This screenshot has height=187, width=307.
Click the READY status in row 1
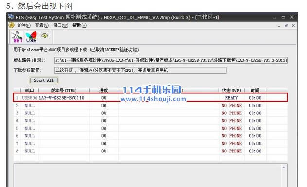tap(232, 98)
